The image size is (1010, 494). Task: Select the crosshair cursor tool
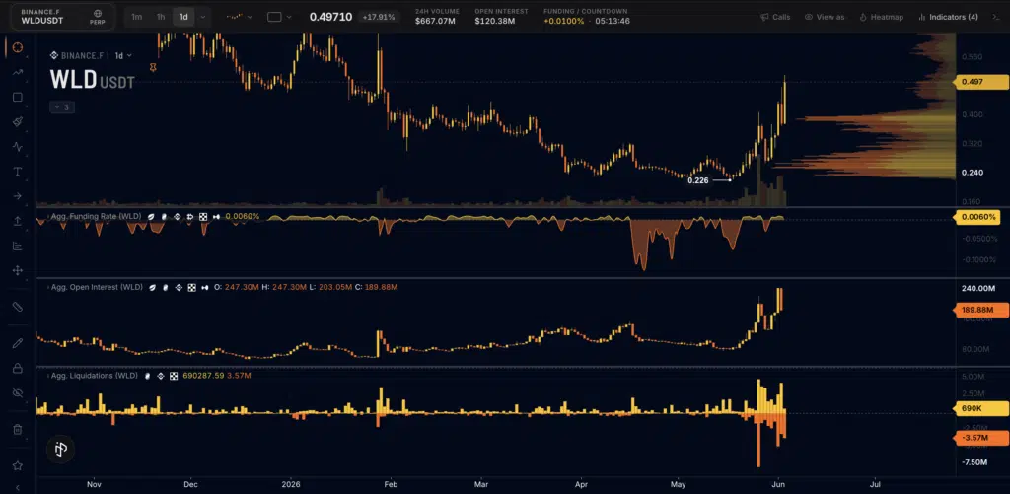(18, 47)
